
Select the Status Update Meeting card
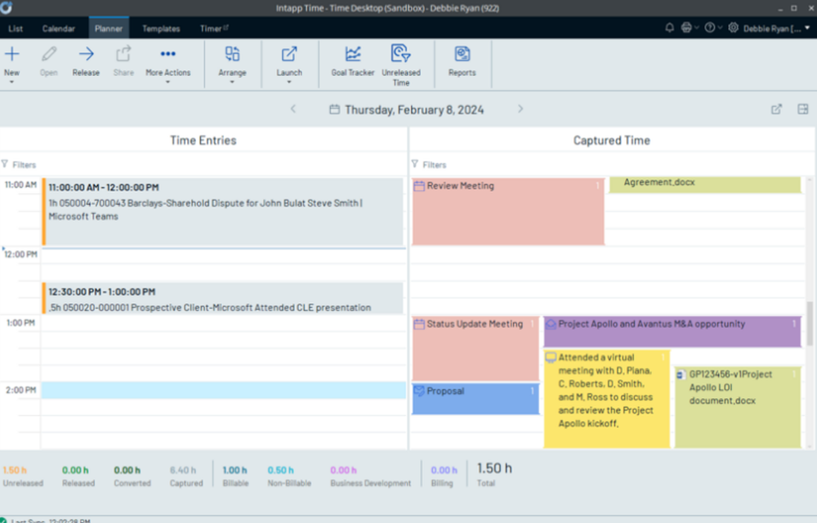(x=475, y=348)
